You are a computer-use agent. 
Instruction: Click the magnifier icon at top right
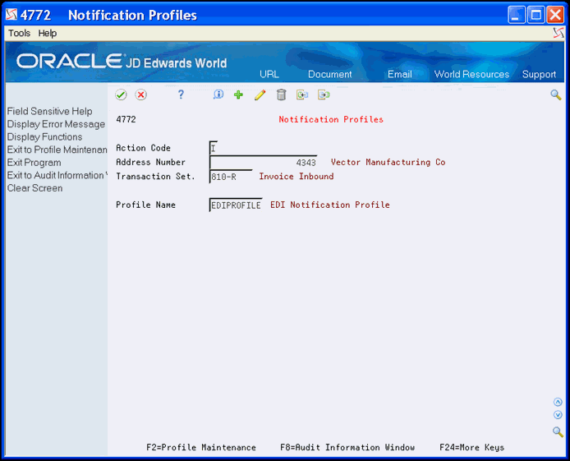click(x=555, y=95)
